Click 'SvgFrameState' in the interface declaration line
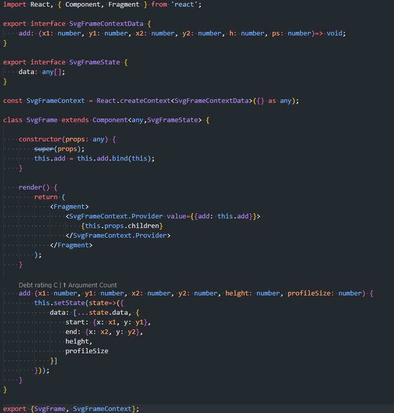This screenshot has height=413, width=394. point(95,62)
